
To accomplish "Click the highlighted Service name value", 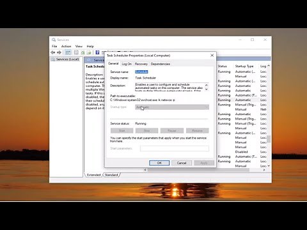I will [x=141, y=72].
